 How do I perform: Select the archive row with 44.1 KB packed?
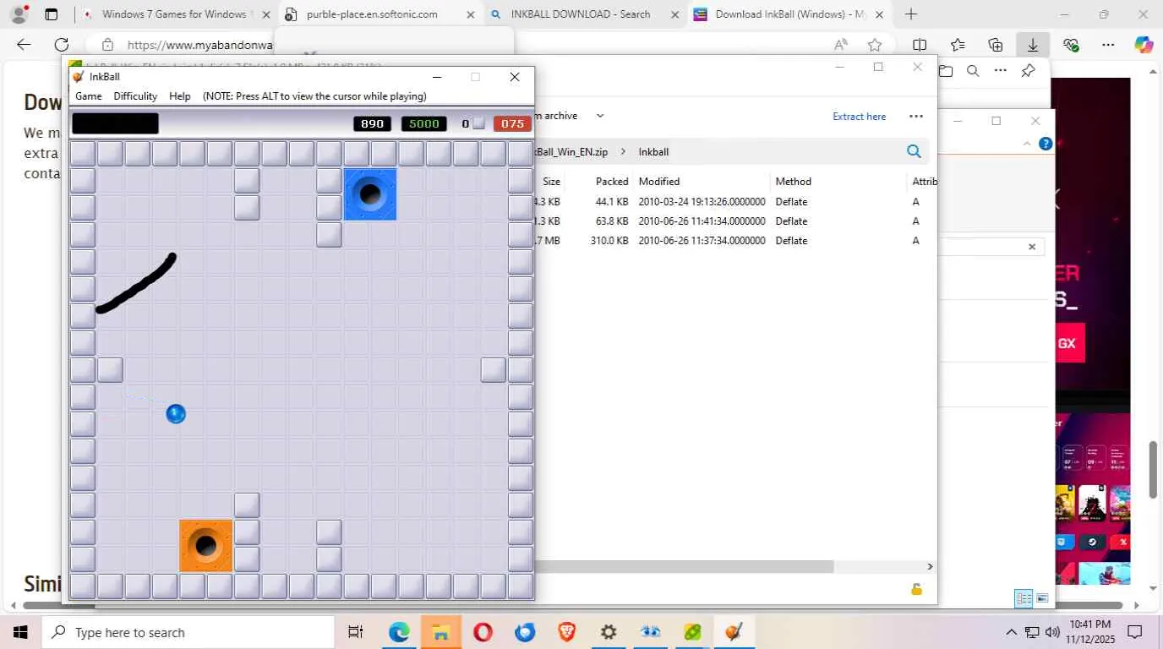point(735,202)
